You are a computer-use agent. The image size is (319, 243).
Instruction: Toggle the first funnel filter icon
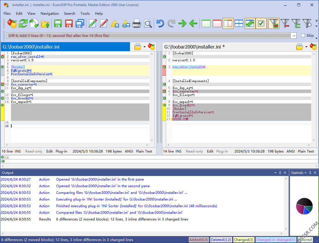[274, 24]
